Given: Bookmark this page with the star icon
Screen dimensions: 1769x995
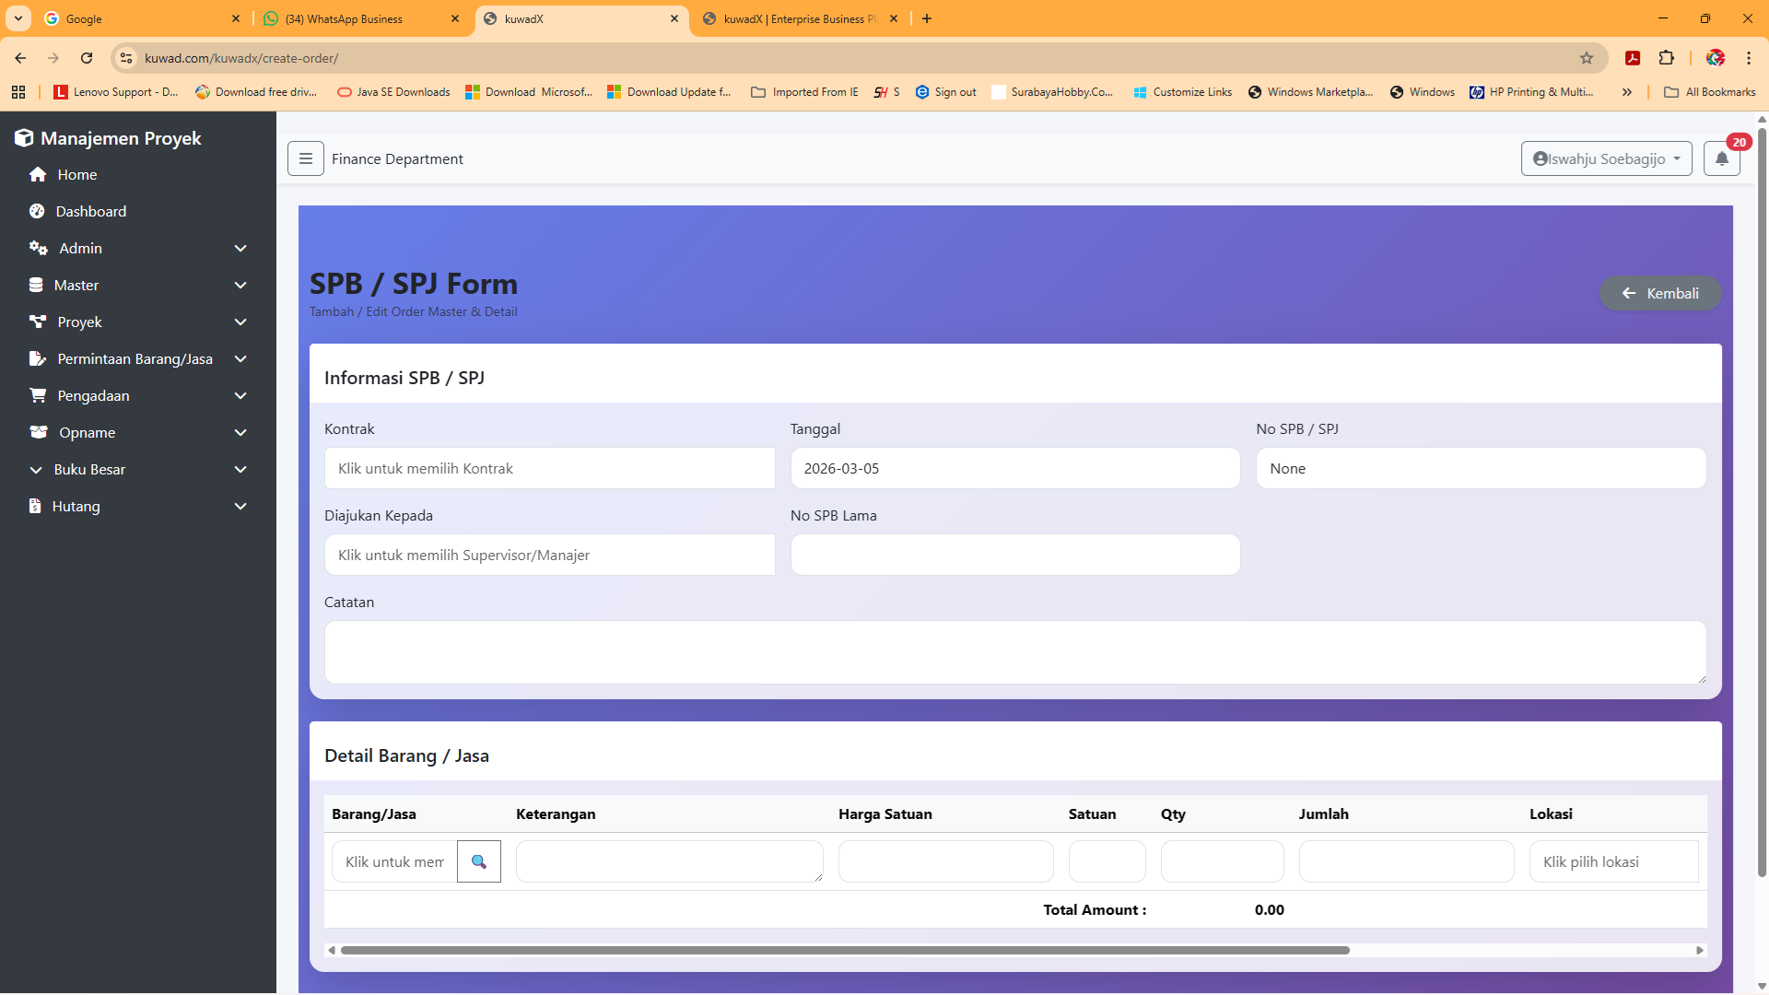Looking at the screenshot, I should (1587, 58).
